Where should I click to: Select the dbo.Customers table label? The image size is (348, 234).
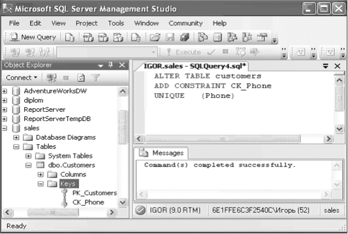(x=72, y=165)
